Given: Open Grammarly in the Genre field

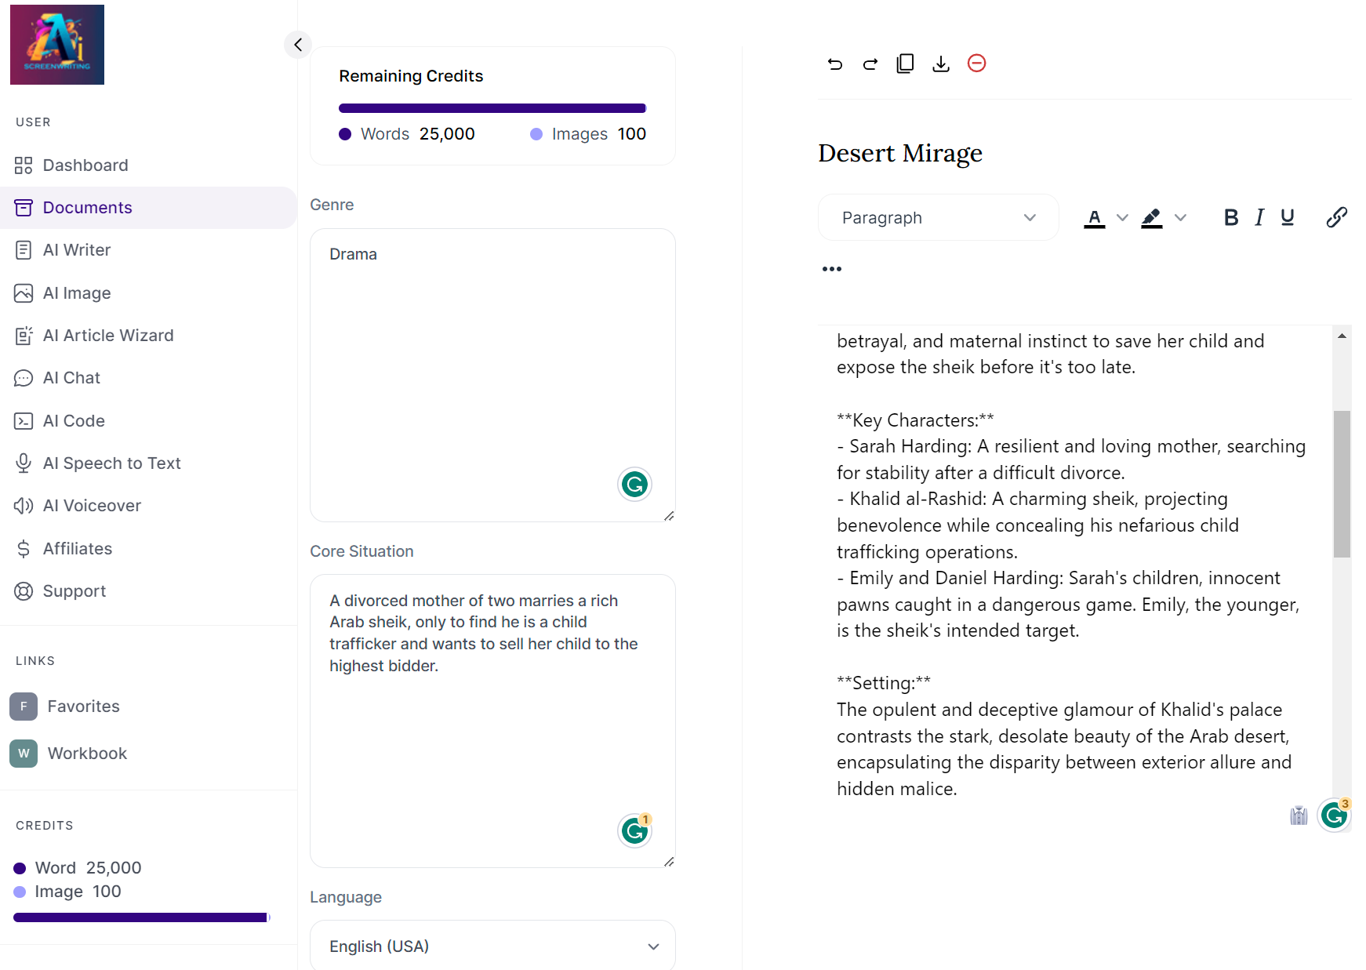Looking at the screenshot, I should click(634, 484).
